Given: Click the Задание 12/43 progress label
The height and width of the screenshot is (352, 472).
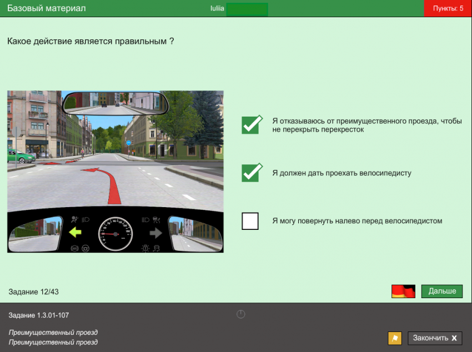Looking at the screenshot, I should pyautogui.click(x=34, y=291).
